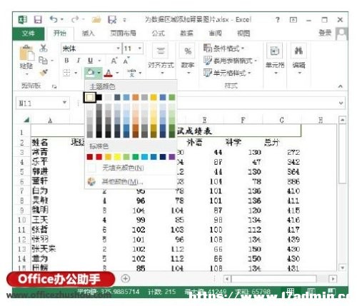Viewport: 357px width, 306px height.
Task: Switch to the Formulas (公式) tab
Action: point(159,34)
